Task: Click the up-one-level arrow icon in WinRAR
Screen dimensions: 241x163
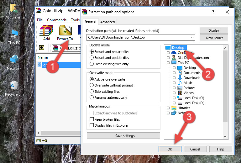Action: pos(42,48)
